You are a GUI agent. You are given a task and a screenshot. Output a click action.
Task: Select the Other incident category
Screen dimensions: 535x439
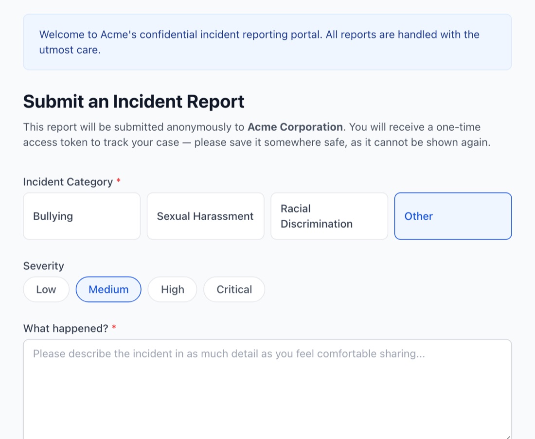(453, 216)
